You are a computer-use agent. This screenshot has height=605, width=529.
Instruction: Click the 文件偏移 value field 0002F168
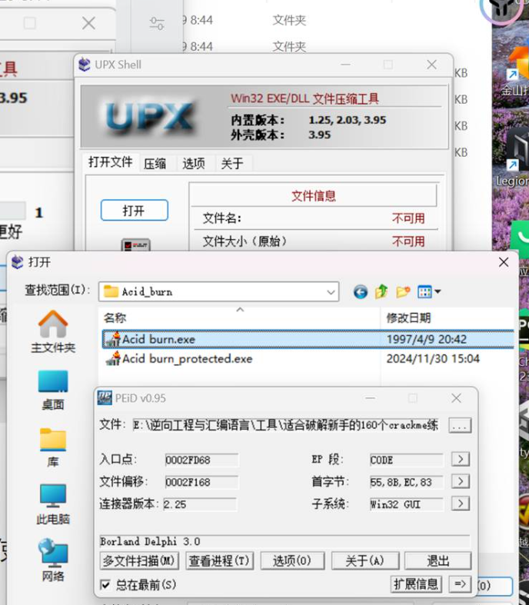coord(201,482)
